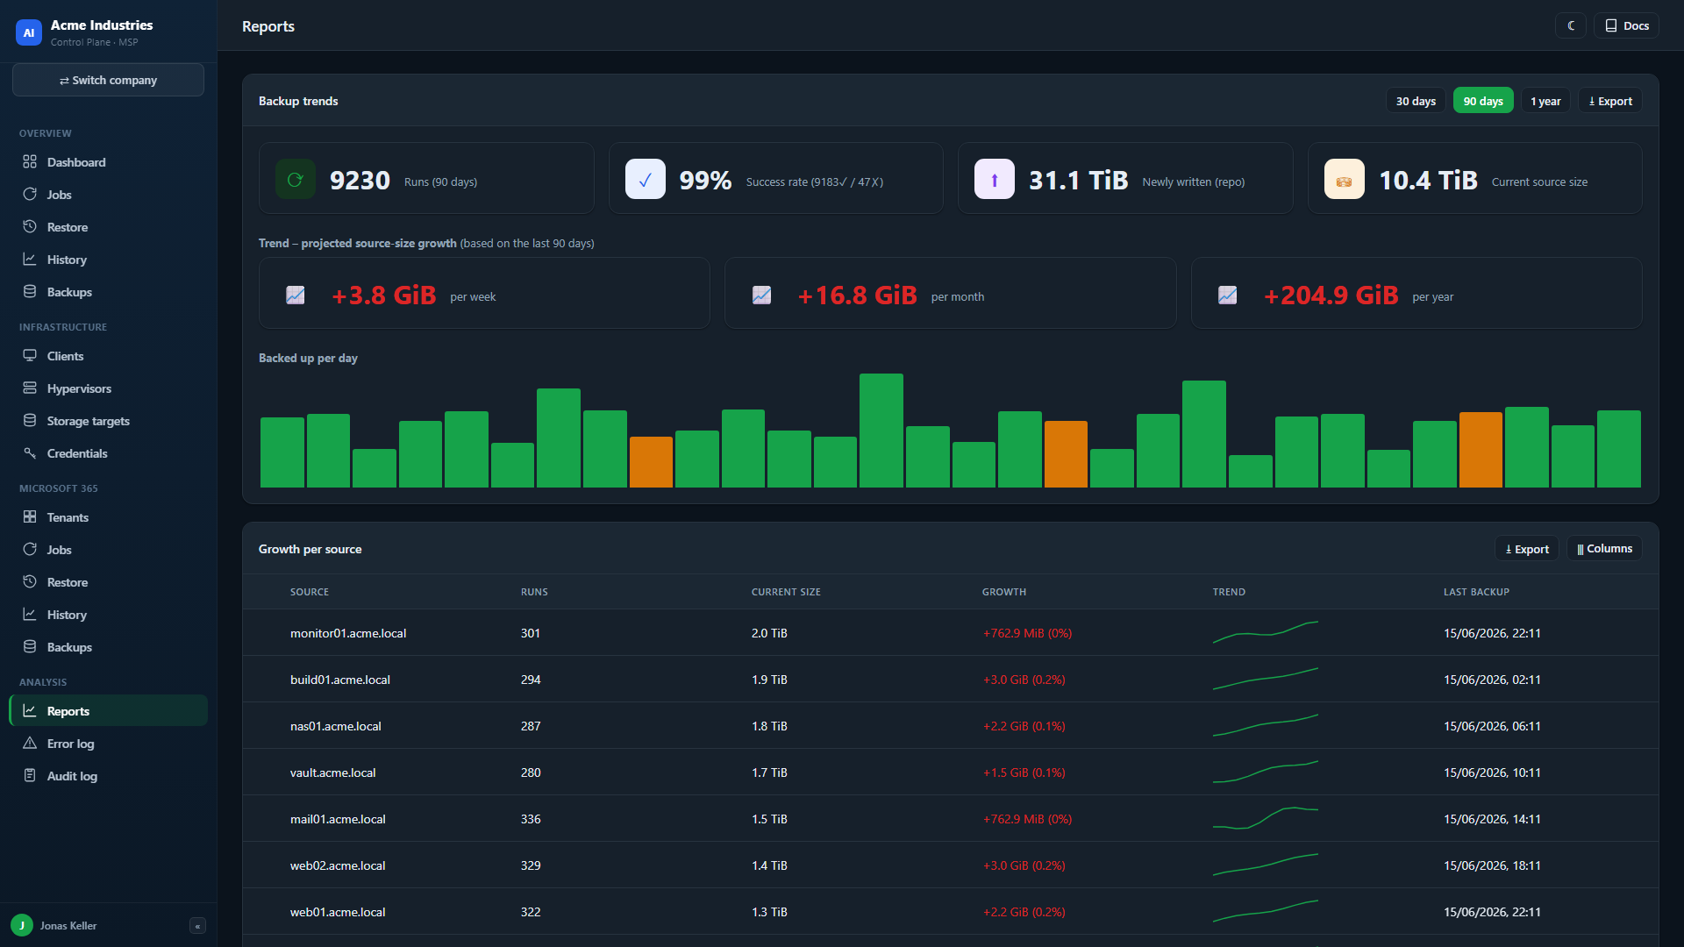Click the Tenants icon under Microsoft 365

[x=30, y=517]
